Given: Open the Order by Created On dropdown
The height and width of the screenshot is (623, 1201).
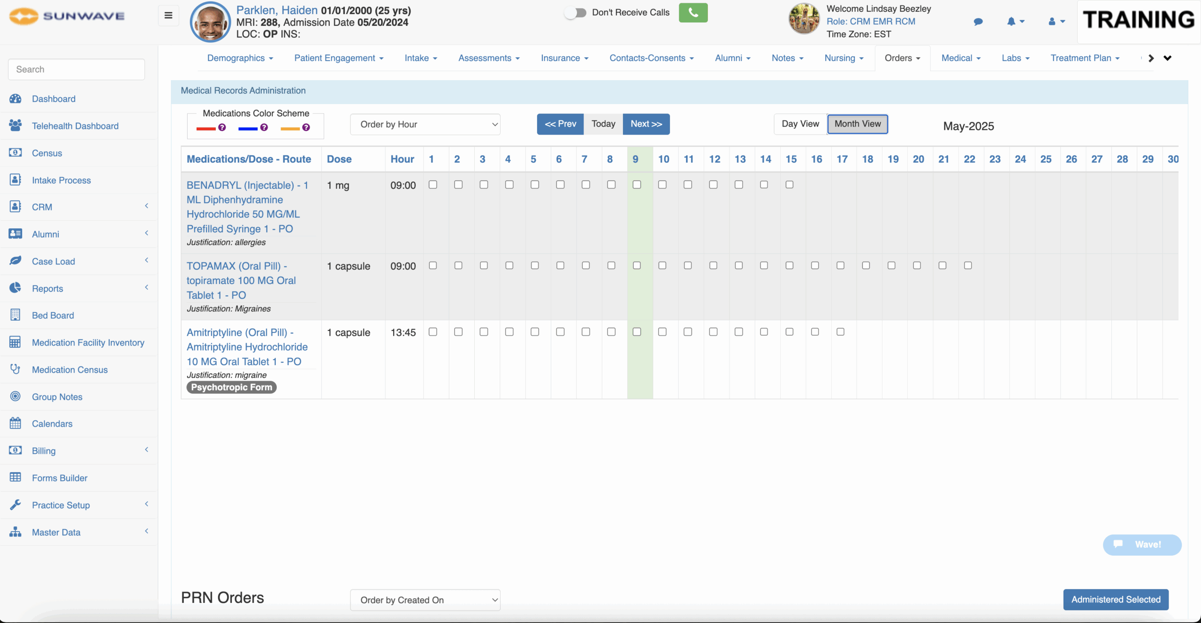Looking at the screenshot, I should [x=425, y=600].
